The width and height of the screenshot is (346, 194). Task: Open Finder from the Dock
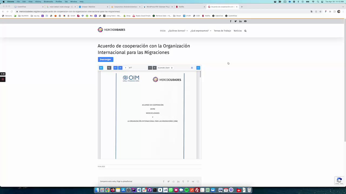pyautogui.click(x=97, y=190)
